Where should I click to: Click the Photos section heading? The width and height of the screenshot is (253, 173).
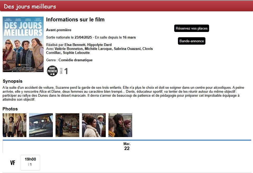click(x=10, y=109)
